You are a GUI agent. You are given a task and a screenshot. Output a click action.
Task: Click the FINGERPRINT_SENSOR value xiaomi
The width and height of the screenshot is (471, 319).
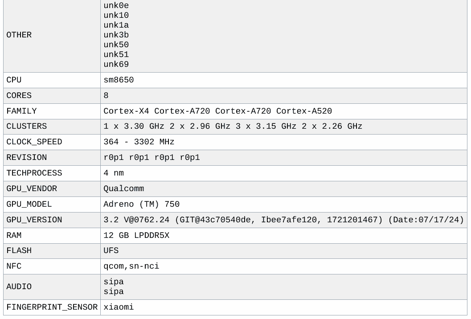(x=119, y=307)
